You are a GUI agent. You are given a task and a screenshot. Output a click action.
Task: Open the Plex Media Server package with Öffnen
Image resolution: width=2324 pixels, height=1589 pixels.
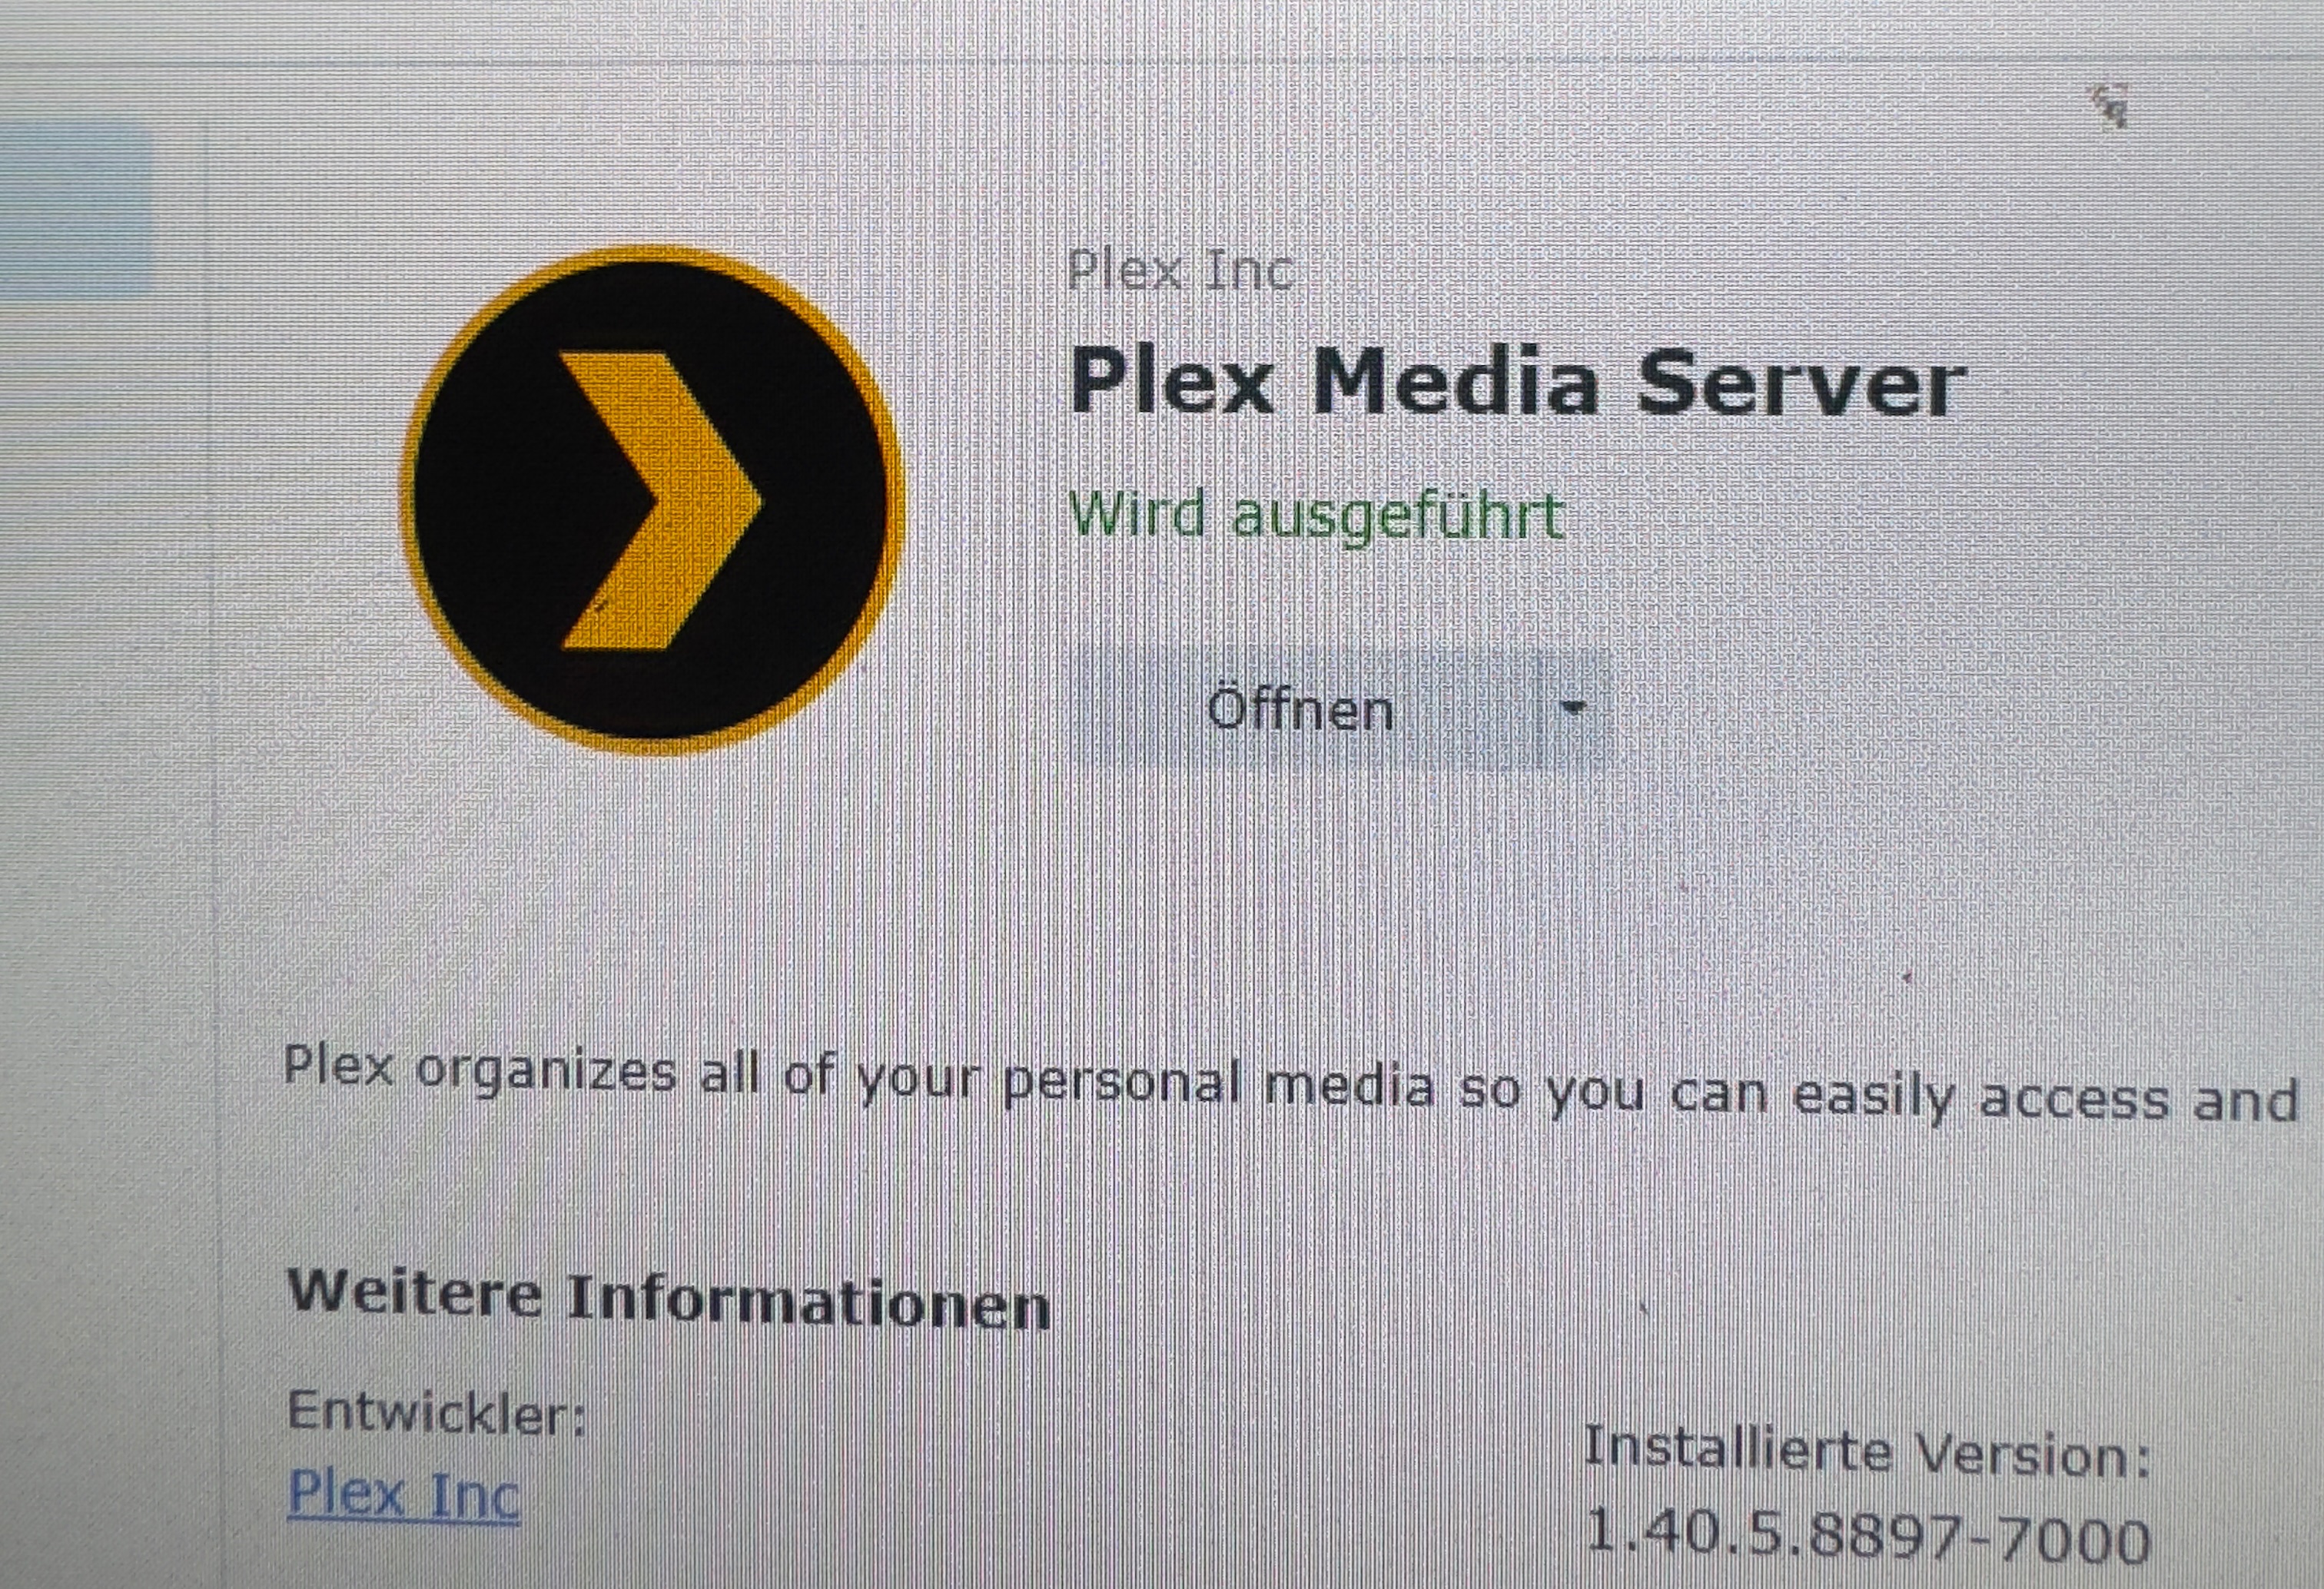coord(1300,710)
